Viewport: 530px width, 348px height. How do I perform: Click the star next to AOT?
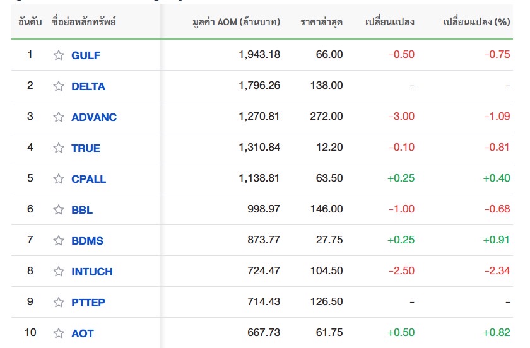(59, 333)
